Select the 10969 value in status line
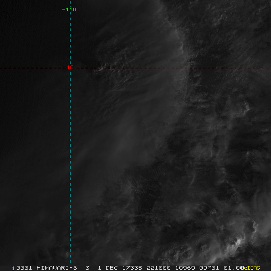This screenshot has width=271, height=271. pyautogui.click(x=185, y=268)
